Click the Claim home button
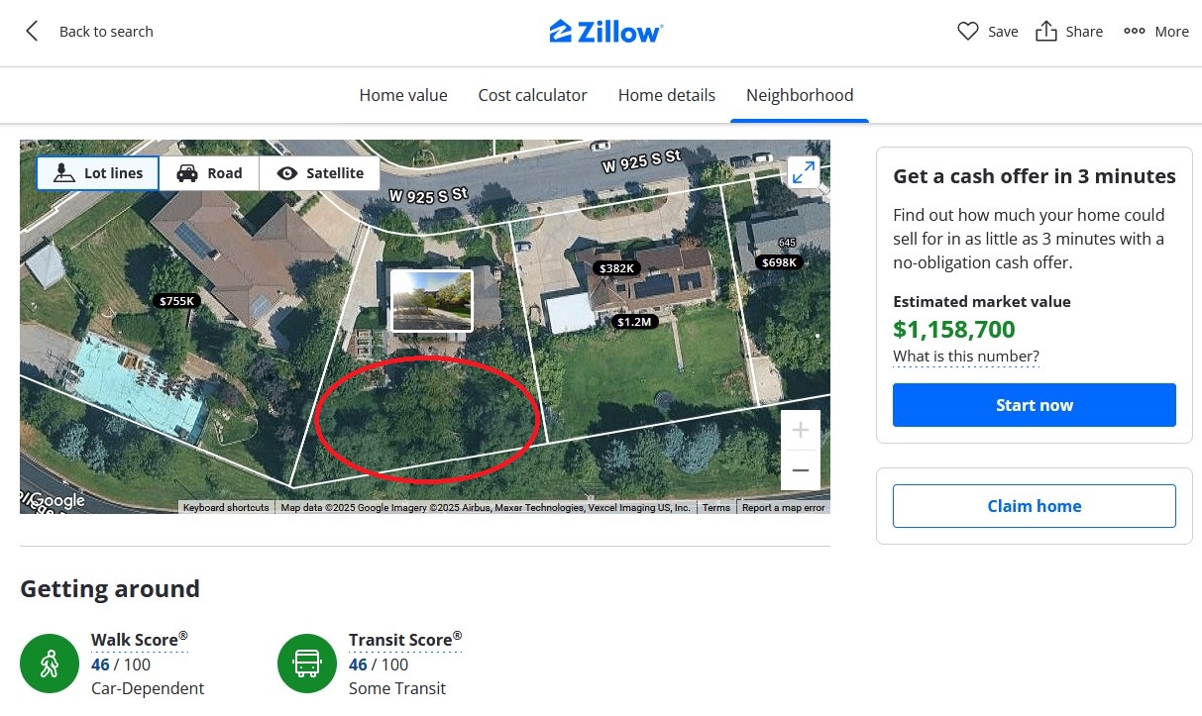 tap(1034, 506)
